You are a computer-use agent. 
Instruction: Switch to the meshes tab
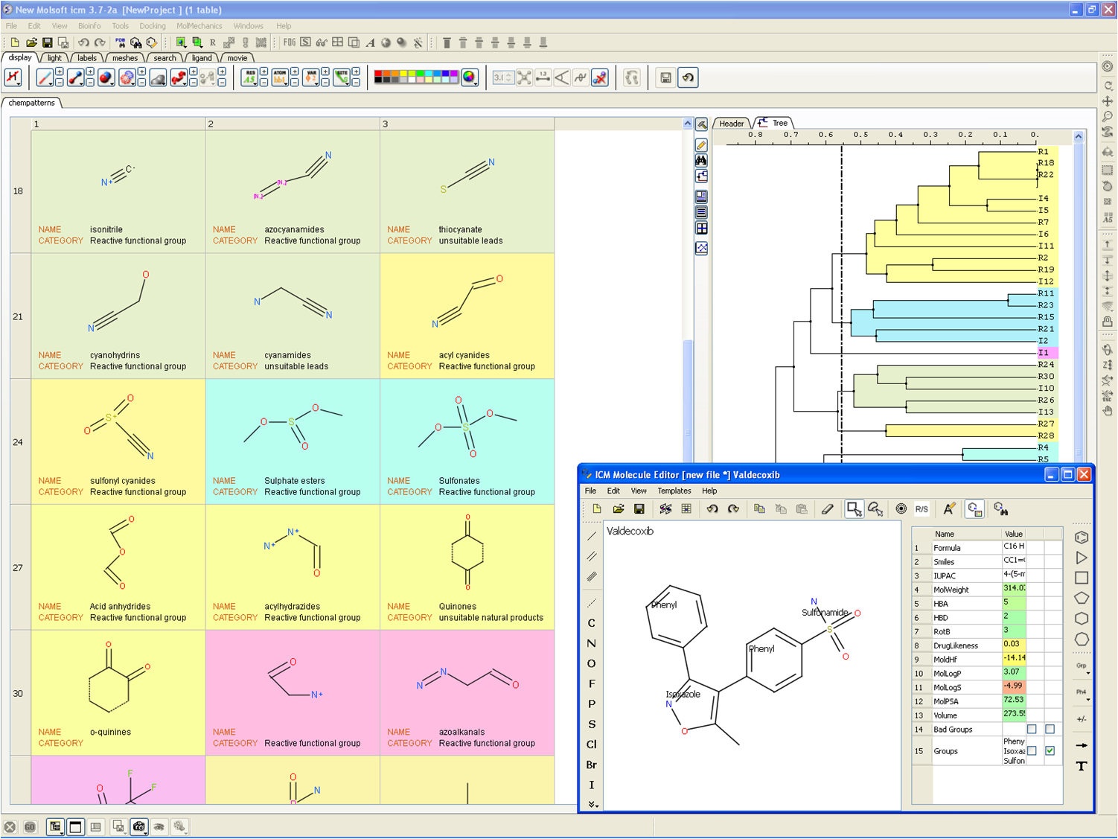tap(125, 58)
